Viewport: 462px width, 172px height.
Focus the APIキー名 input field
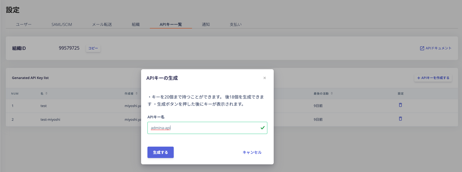click(x=207, y=128)
